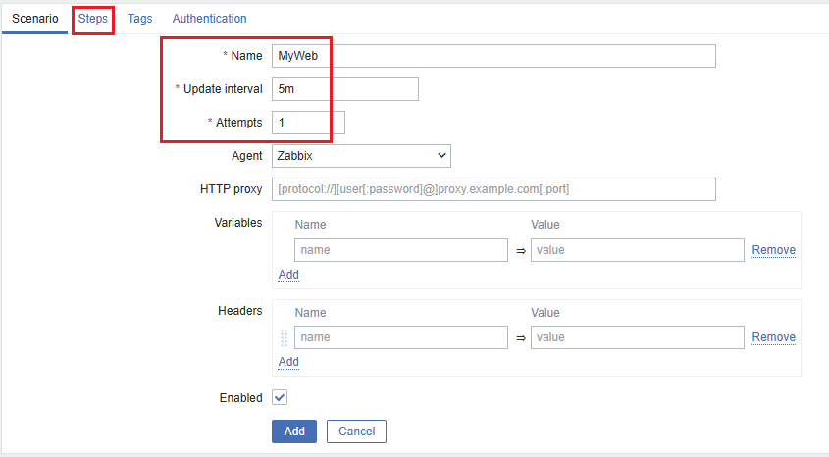Click Add link under Variables
This screenshot has height=457, width=829.
(x=288, y=275)
